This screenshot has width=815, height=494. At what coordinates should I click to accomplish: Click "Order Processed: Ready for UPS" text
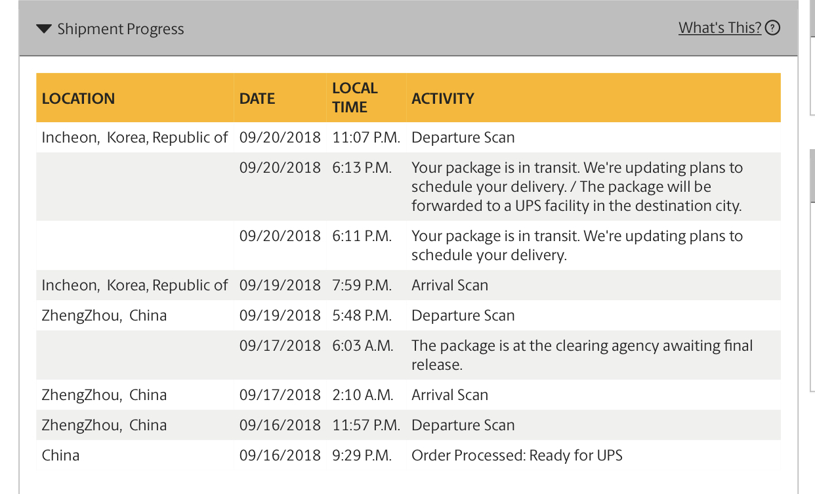click(x=516, y=455)
